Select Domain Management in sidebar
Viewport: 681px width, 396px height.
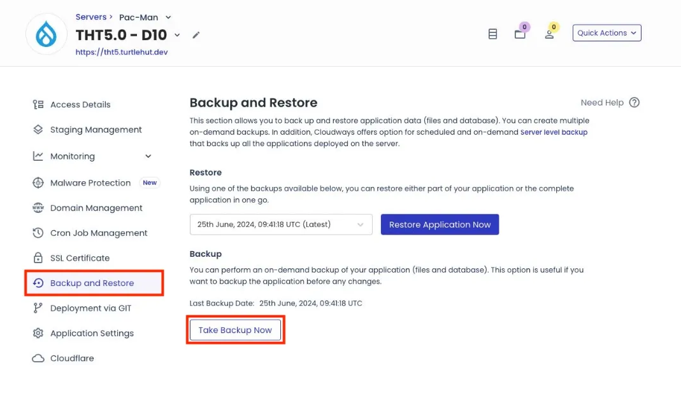(96, 208)
